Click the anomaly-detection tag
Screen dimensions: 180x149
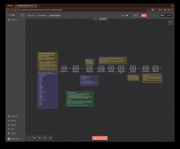point(55,16)
